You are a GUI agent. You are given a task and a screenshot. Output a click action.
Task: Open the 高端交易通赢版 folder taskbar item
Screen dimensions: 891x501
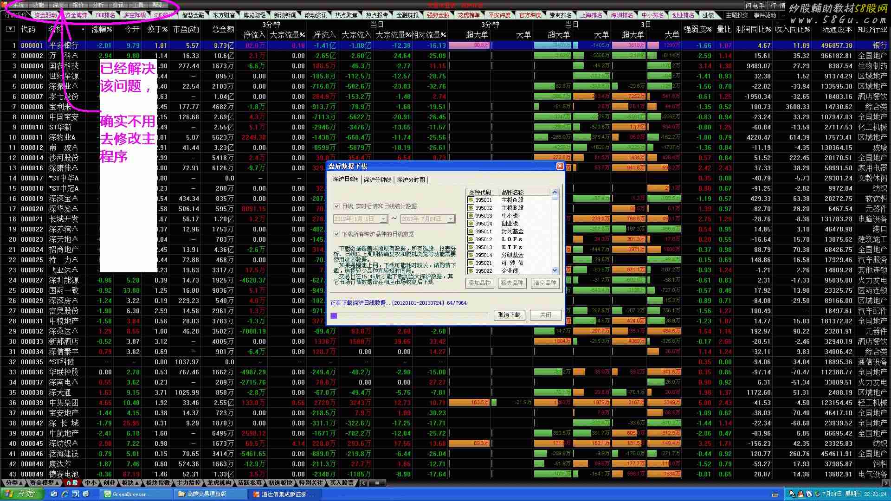[206, 494]
